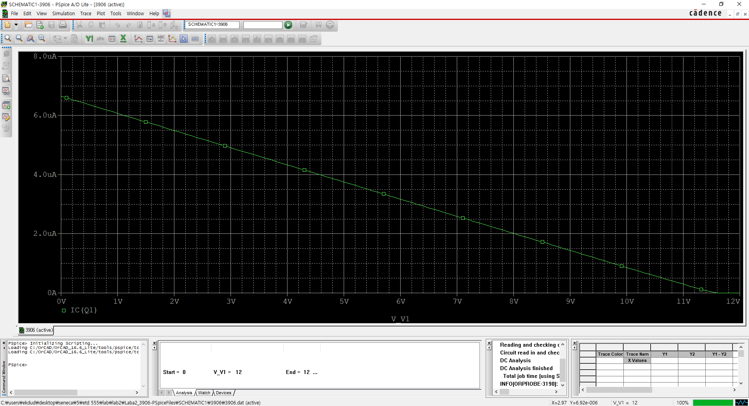Click the empty input field beside profile name

tap(263, 25)
